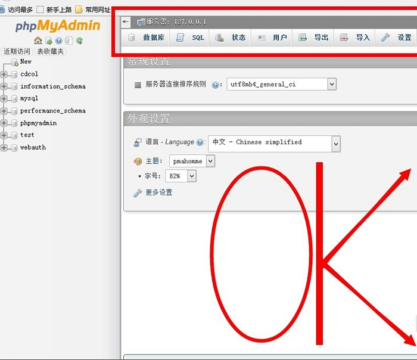This screenshot has width=417, height=360.
Task: Click the theme palette icon
Action: 138,162
